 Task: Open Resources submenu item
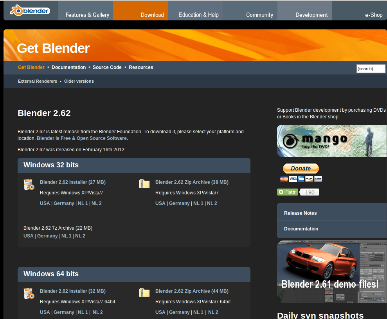click(x=141, y=67)
